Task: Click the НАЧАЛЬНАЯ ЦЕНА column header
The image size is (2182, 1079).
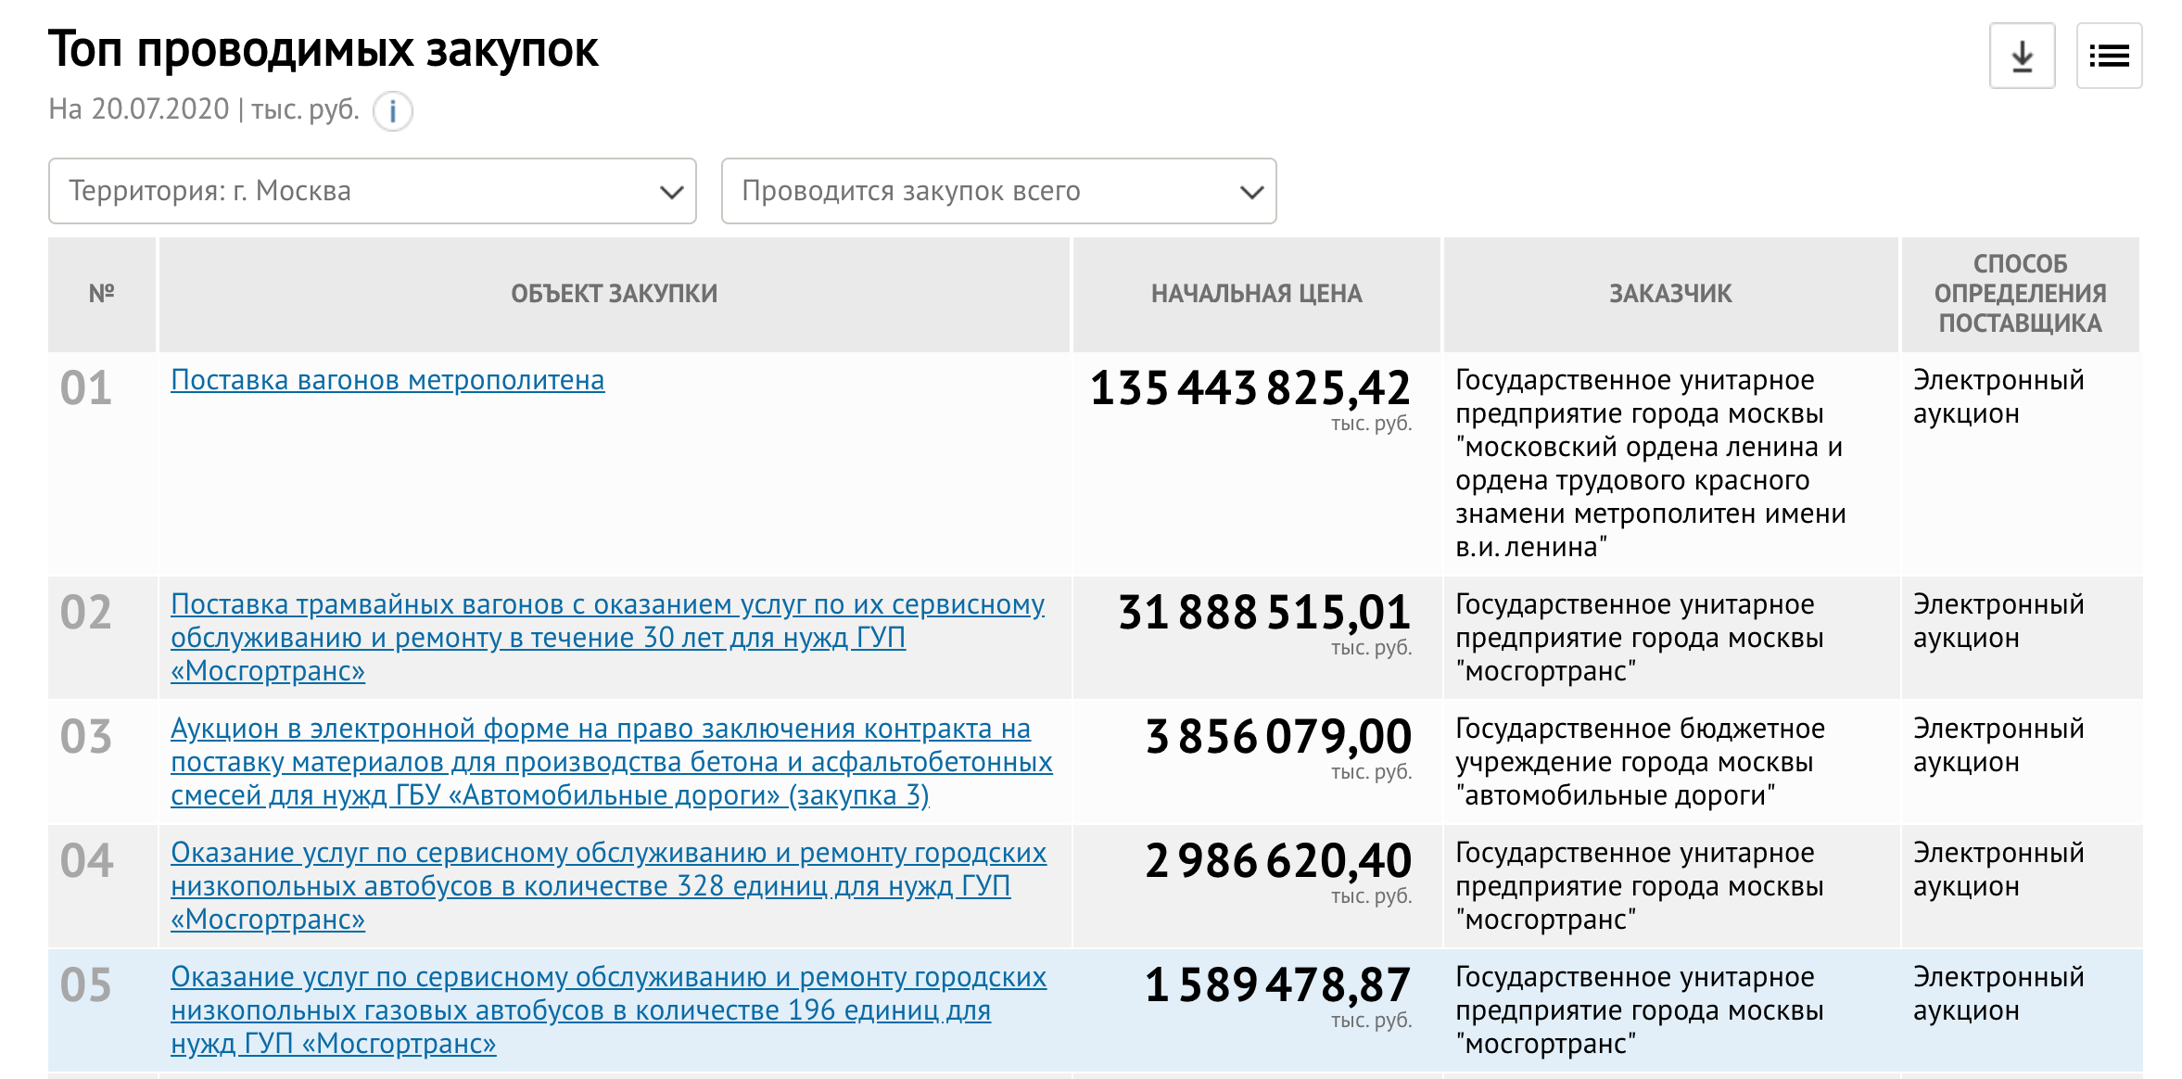Action: [x=1256, y=294]
